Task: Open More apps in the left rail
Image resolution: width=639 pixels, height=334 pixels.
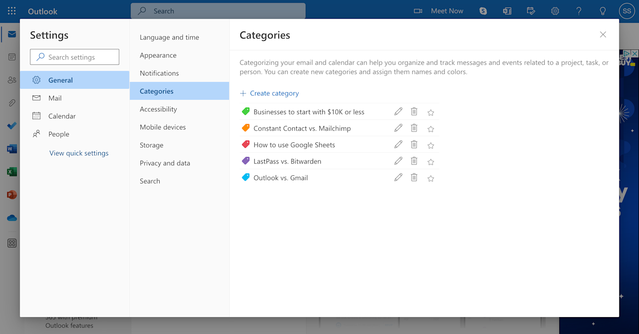Action: pyautogui.click(x=12, y=243)
